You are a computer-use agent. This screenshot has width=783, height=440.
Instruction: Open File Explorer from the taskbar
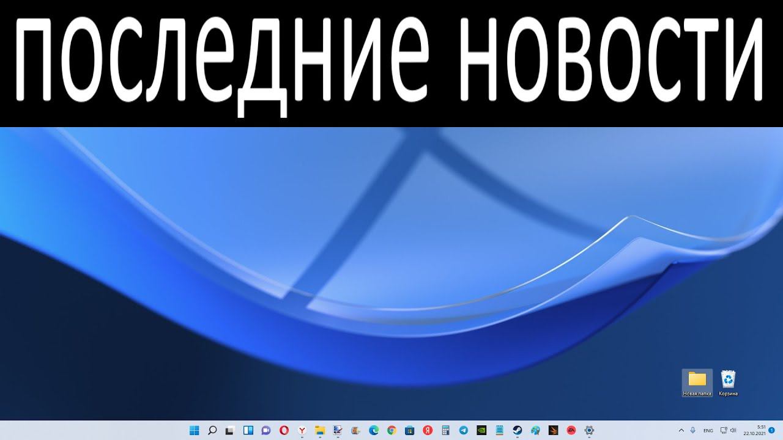point(320,430)
